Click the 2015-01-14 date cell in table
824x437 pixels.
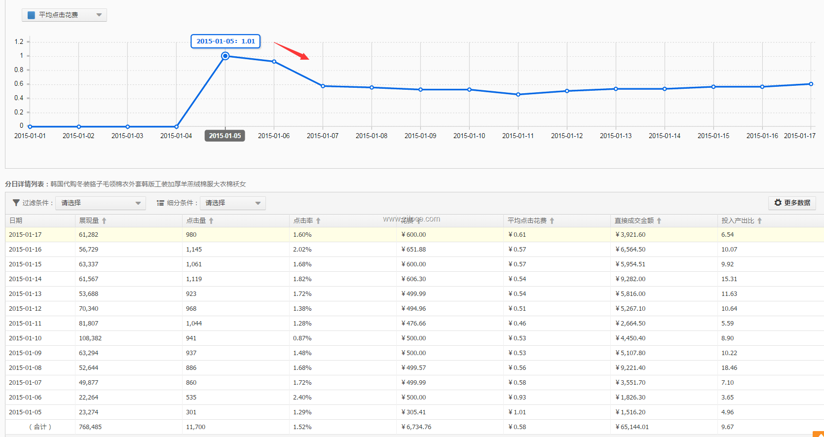pos(25,279)
